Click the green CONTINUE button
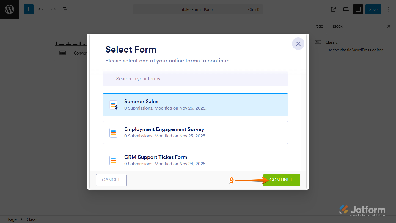 click(x=281, y=180)
